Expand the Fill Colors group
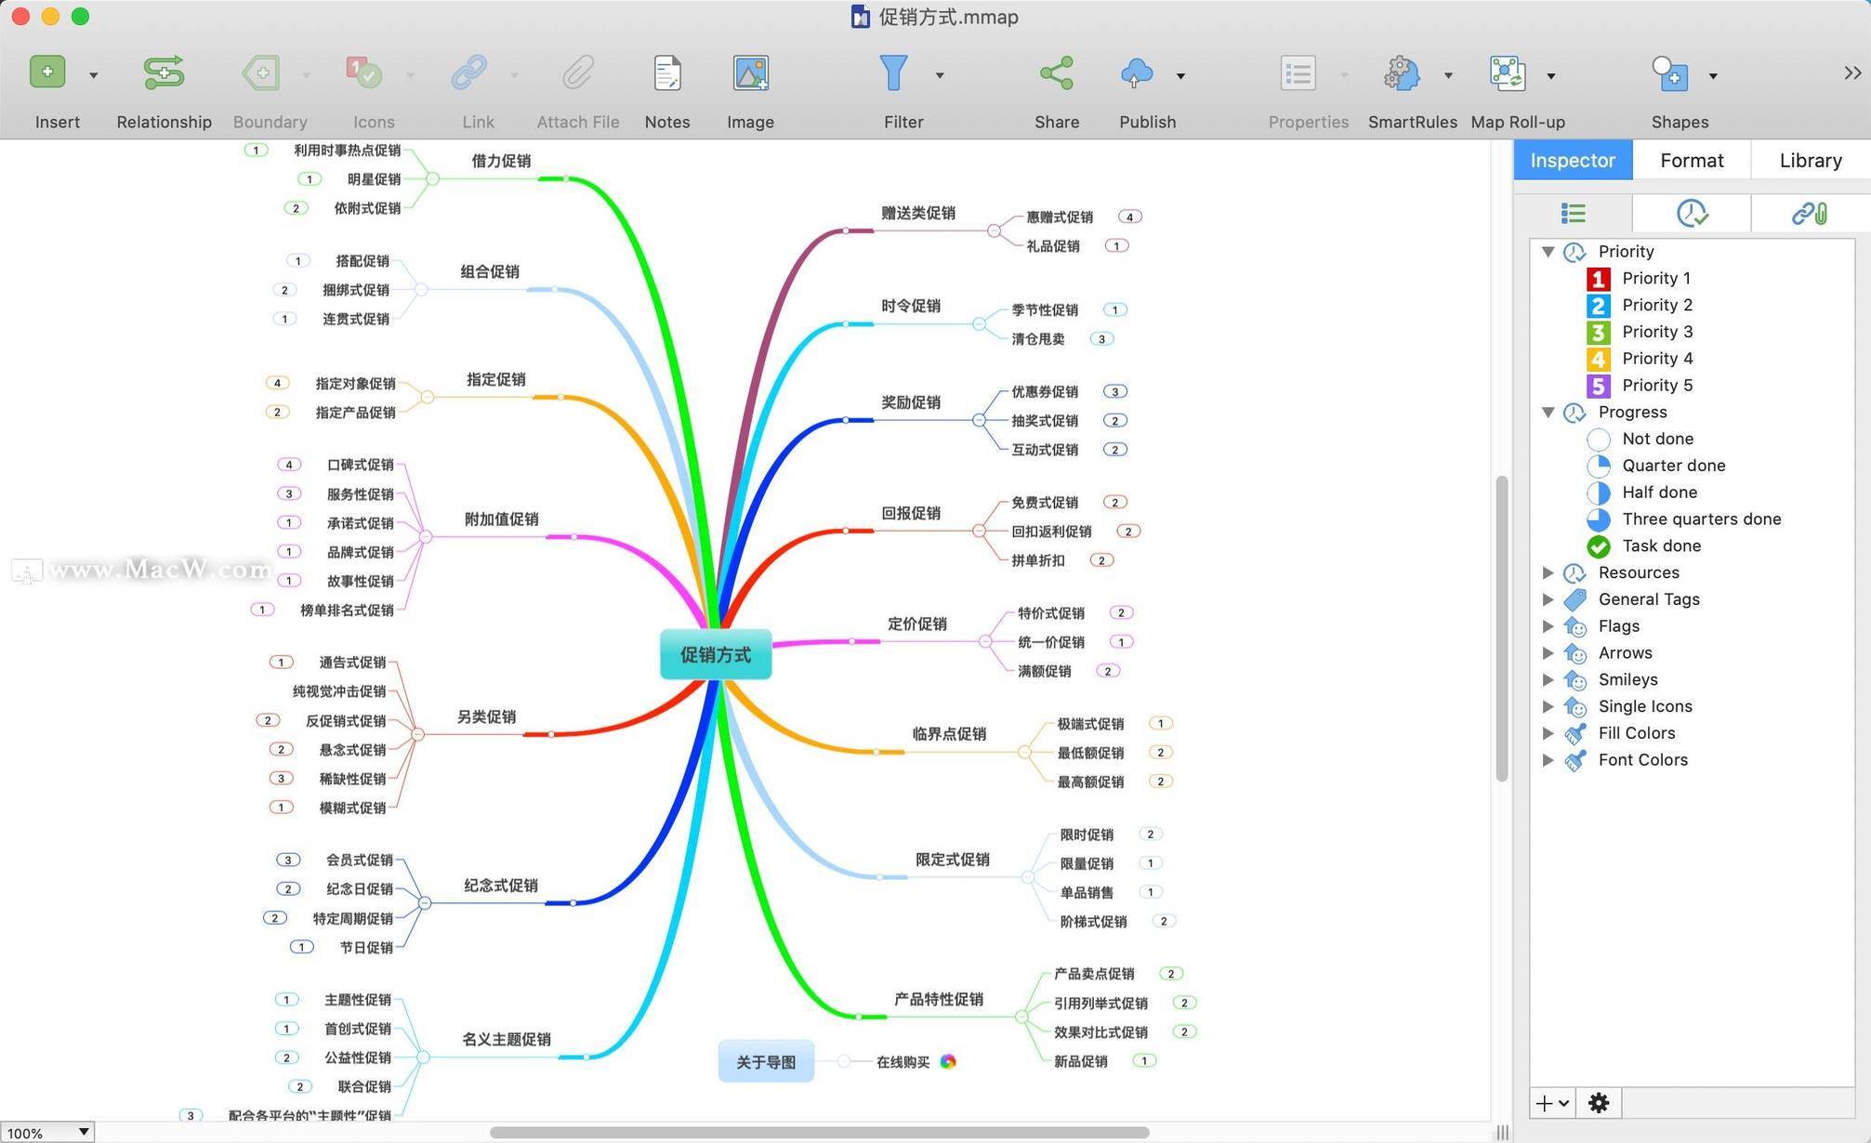This screenshot has height=1143, width=1871. coord(1548,733)
